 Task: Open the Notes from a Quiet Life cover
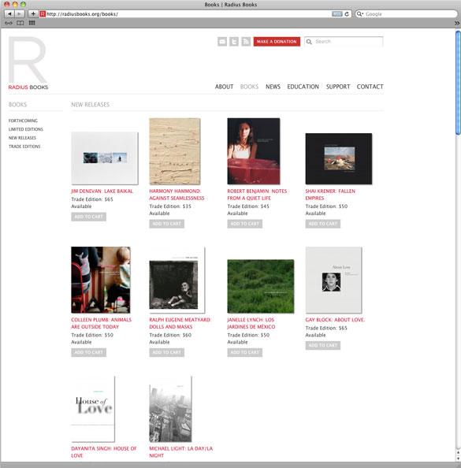coord(254,151)
